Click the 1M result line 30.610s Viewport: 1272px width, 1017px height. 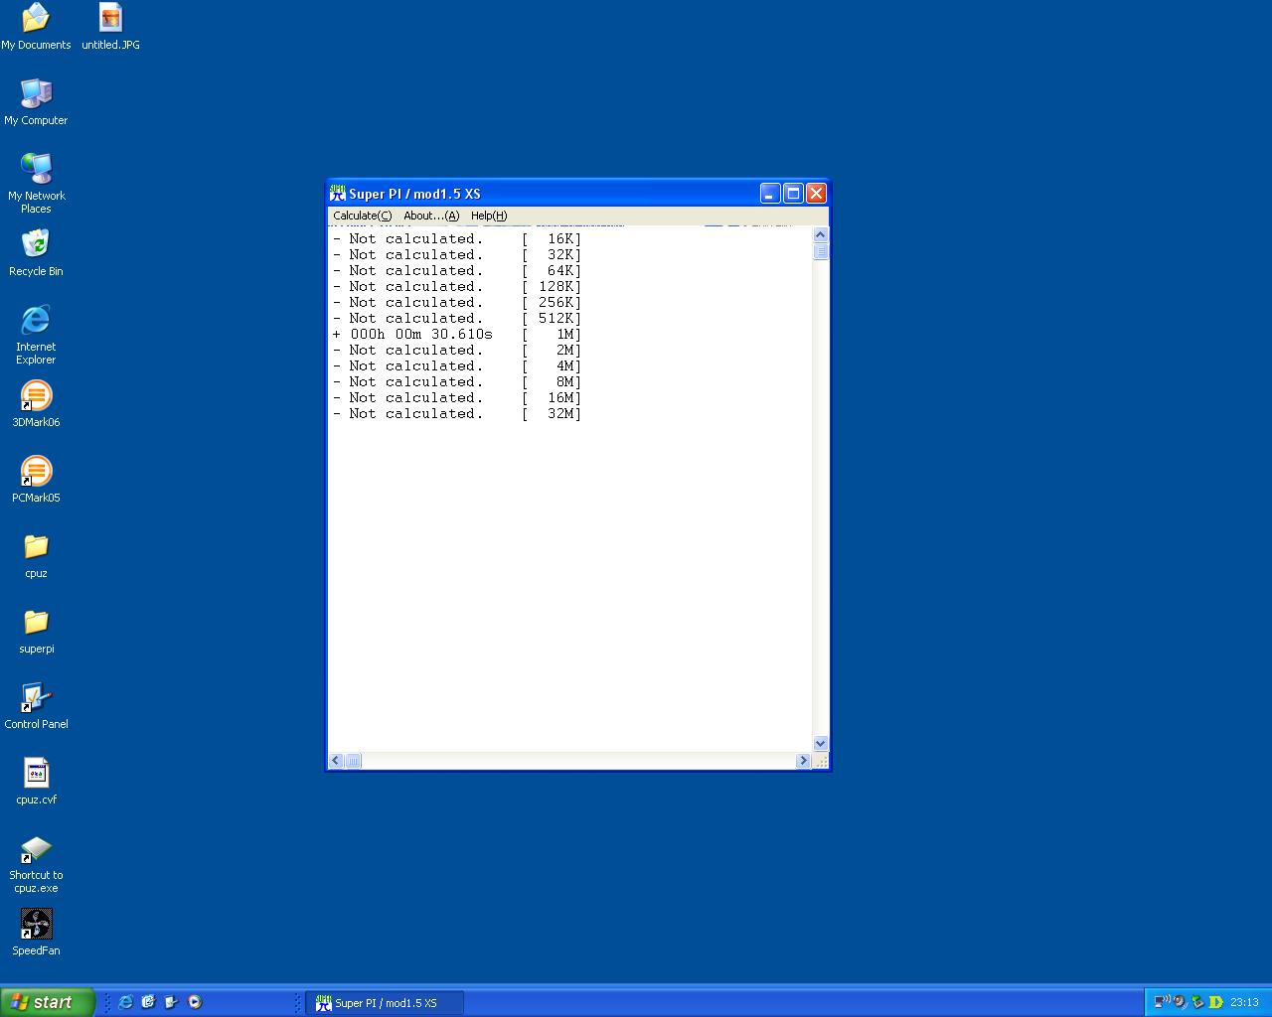pos(457,334)
